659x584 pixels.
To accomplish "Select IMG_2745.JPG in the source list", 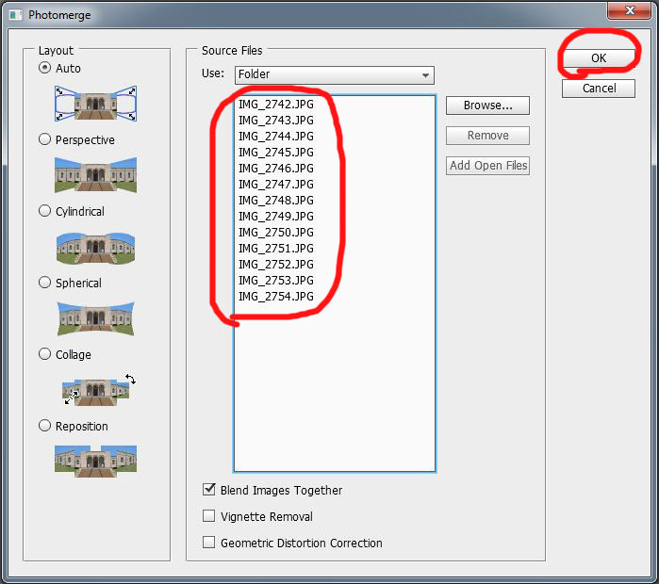I will (276, 152).
